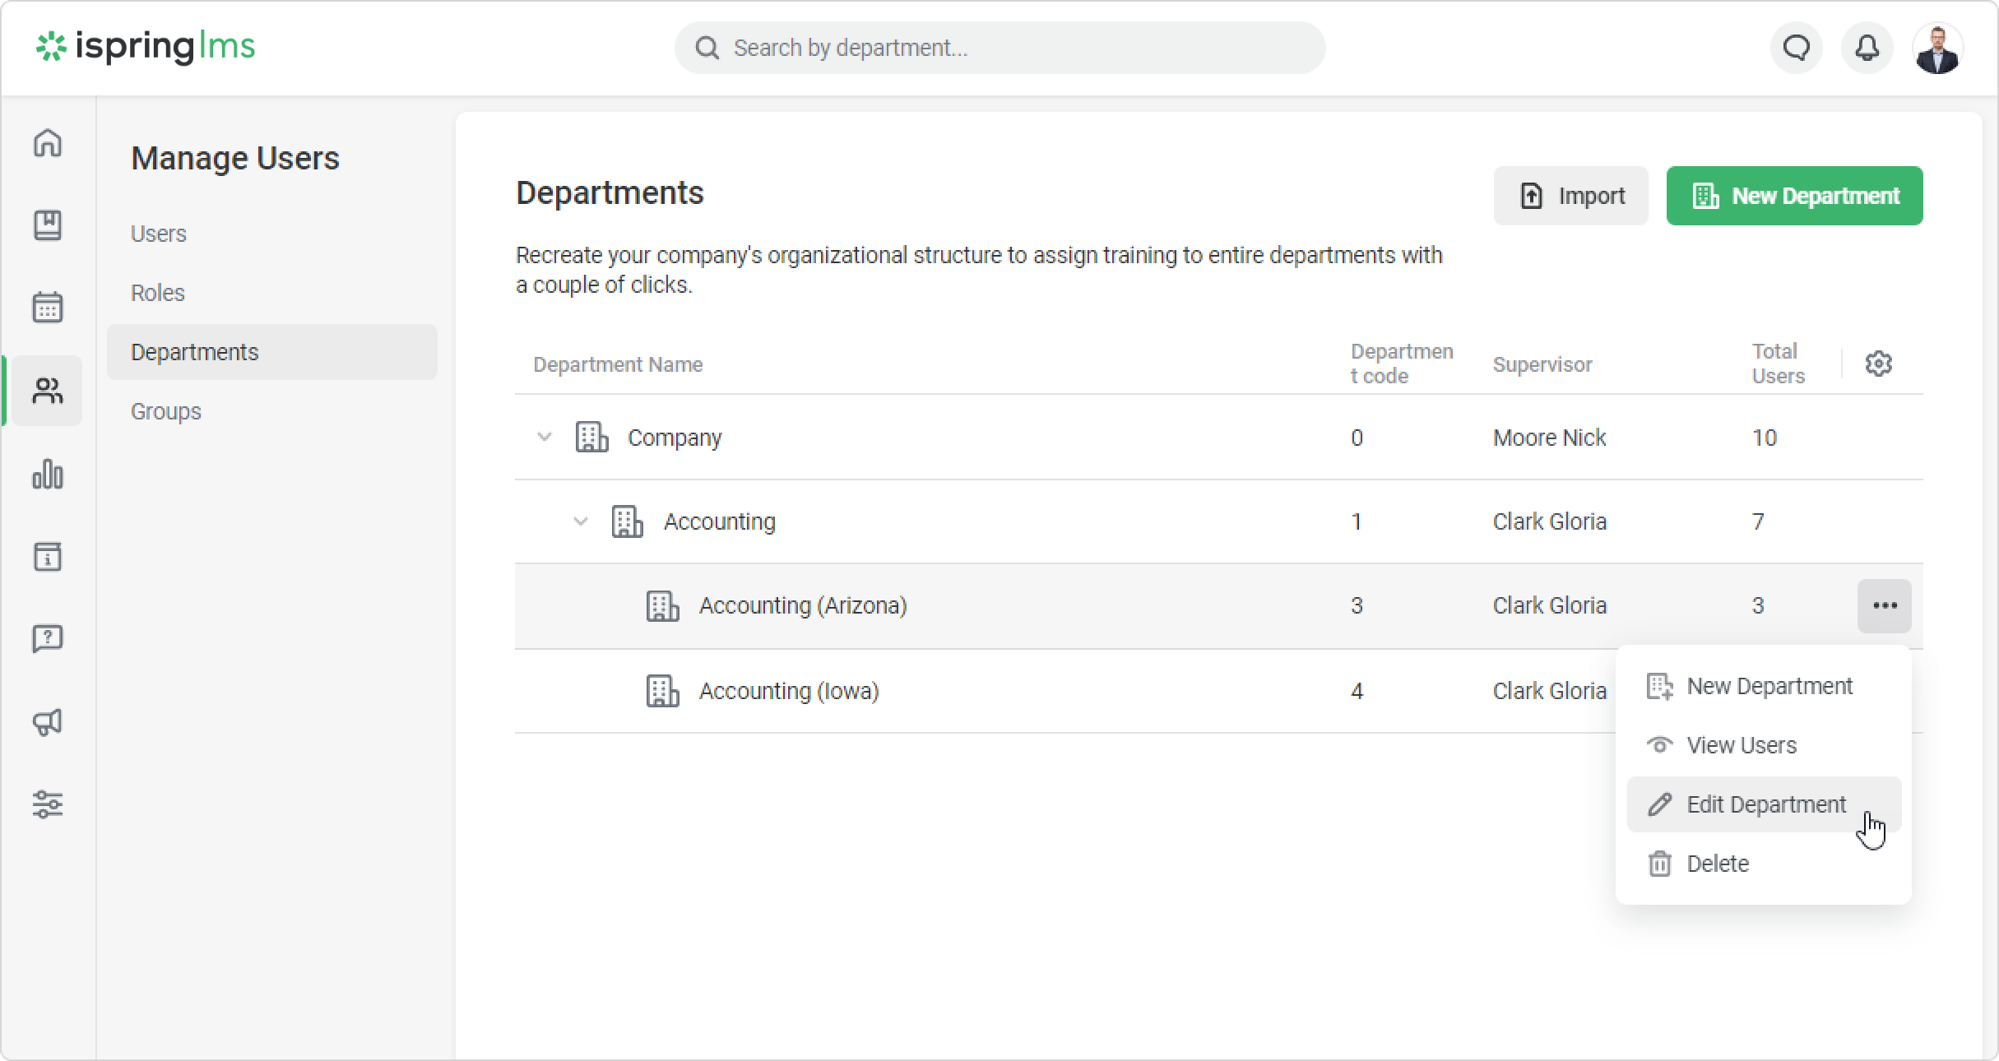Go to Groups in Manage Users

point(166,411)
